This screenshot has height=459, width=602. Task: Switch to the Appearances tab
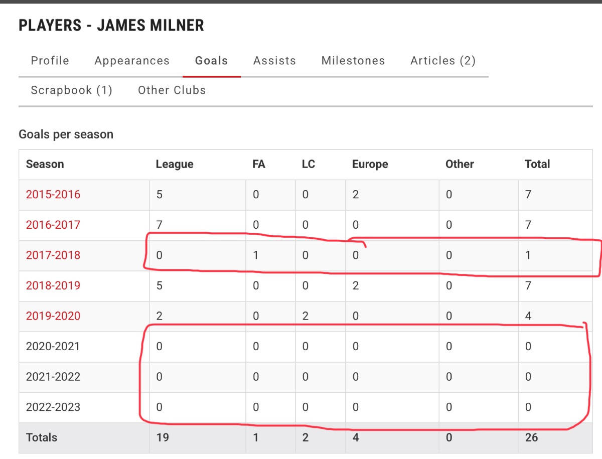click(x=132, y=61)
